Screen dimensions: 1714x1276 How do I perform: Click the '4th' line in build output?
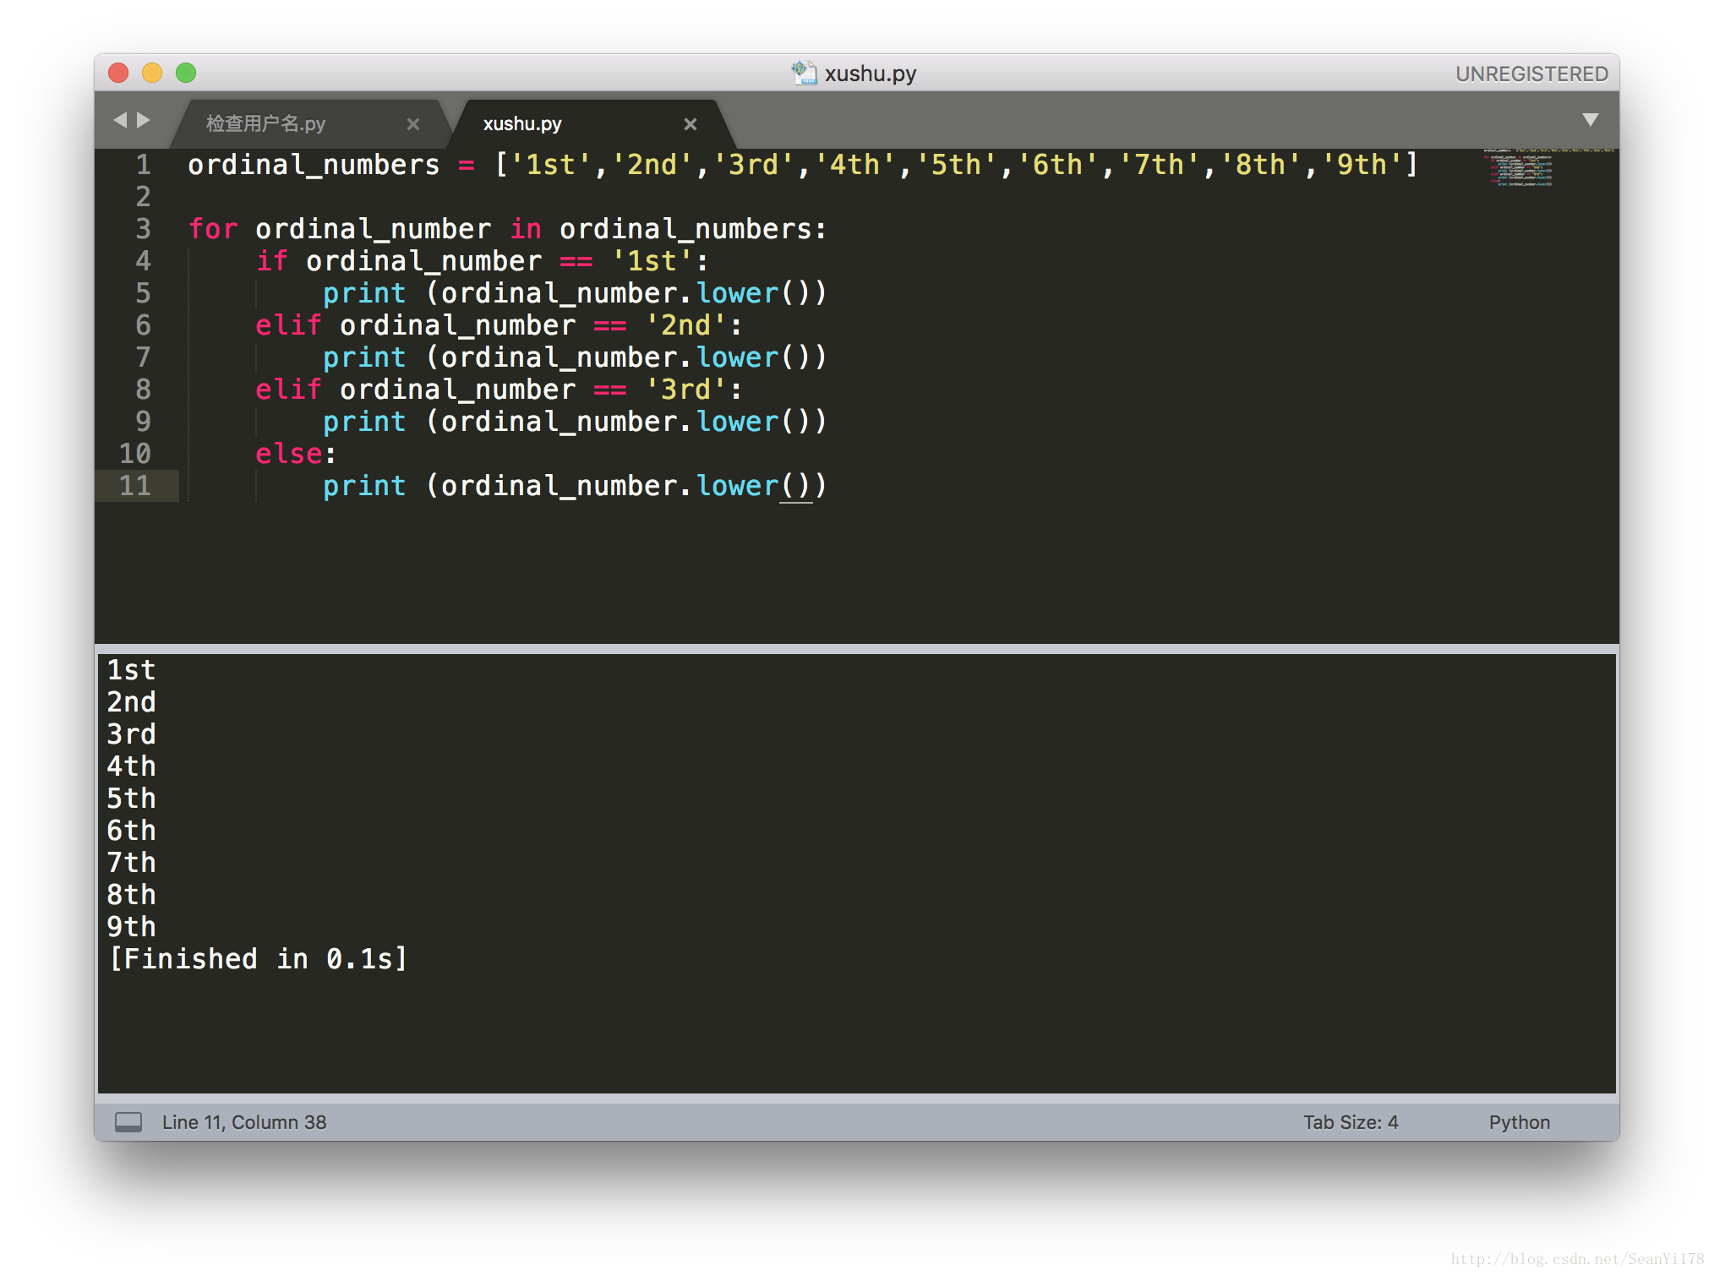point(131,766)
